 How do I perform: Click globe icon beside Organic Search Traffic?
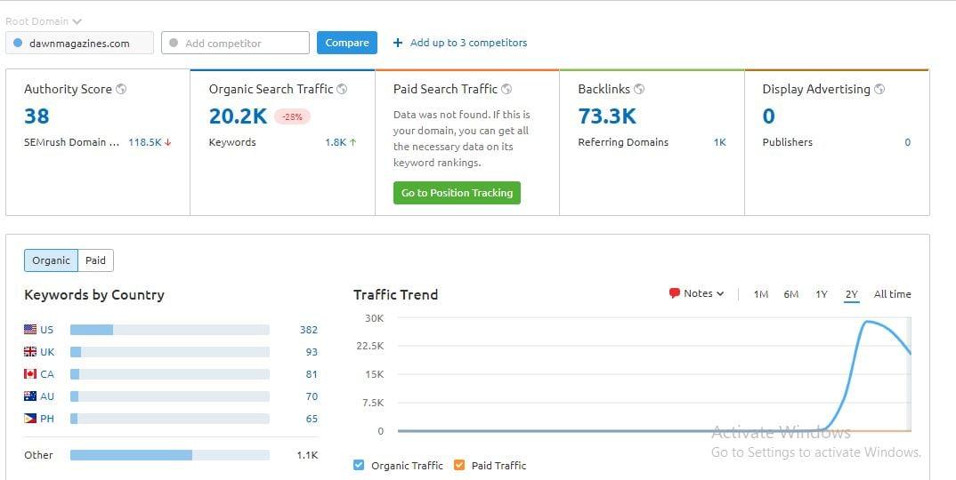click(x=342, y=89)
